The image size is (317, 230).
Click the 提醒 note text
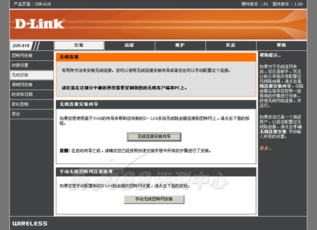pos(135,151)
